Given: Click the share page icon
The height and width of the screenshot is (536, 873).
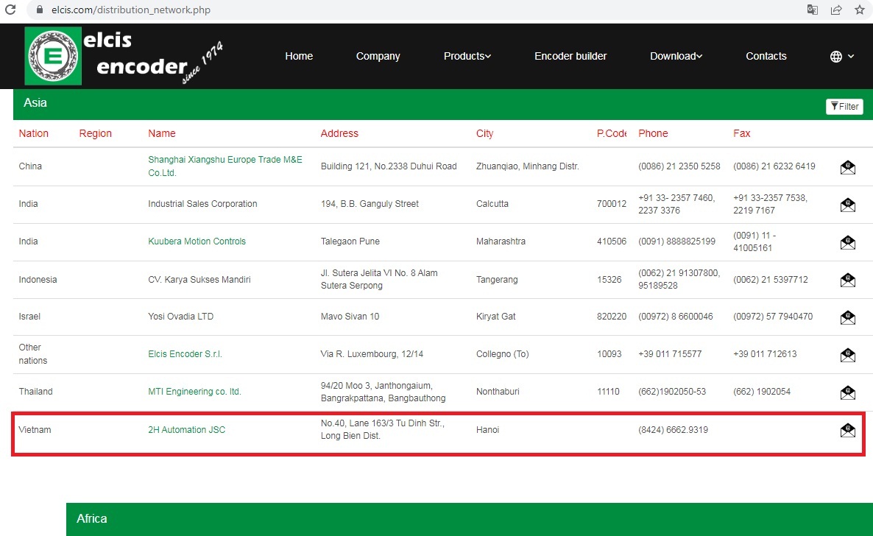Looking at the screenshot, I should [x=835, y=10].
